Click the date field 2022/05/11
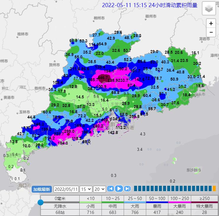The image size is (219, 216). click(66, 189)
